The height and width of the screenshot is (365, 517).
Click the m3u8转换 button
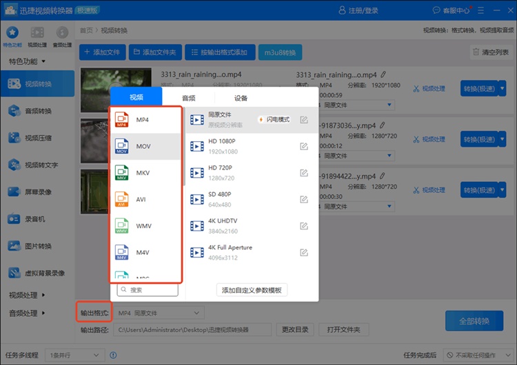point(280,52)
